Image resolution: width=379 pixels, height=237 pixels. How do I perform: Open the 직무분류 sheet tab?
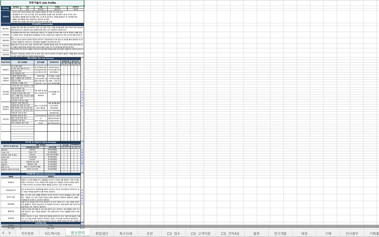tap(27, 233)
